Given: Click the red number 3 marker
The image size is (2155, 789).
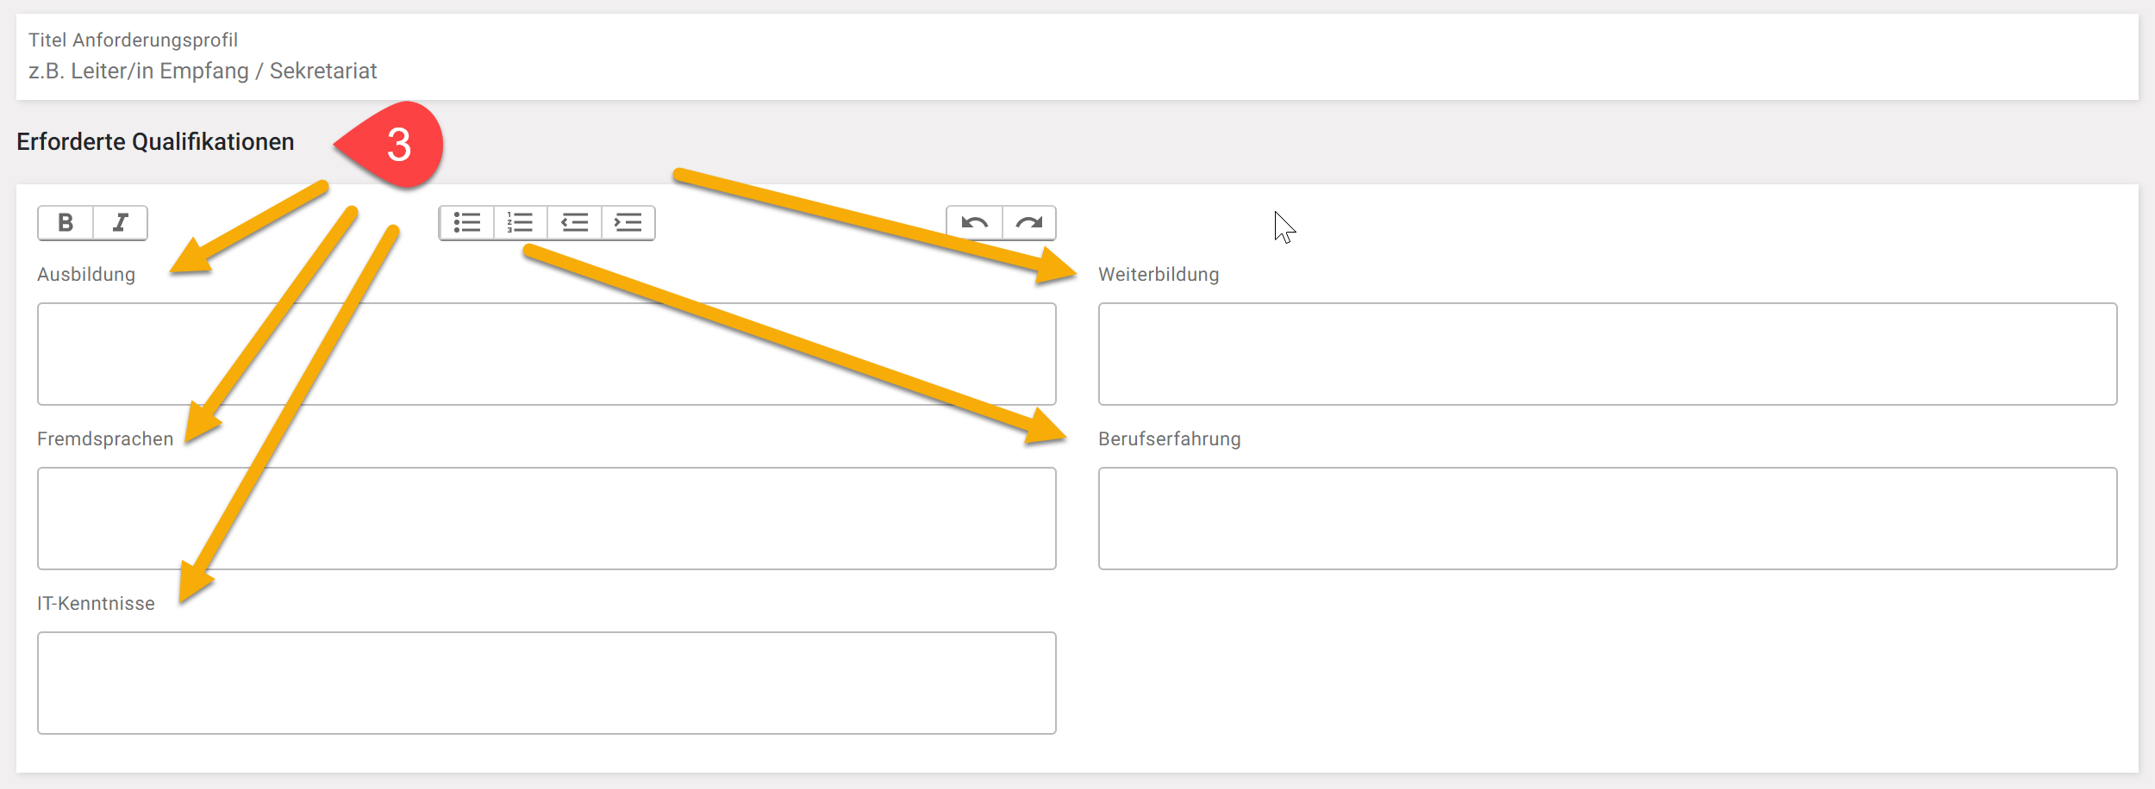Looking at the screenshot, I should click(x=398, y=145).
